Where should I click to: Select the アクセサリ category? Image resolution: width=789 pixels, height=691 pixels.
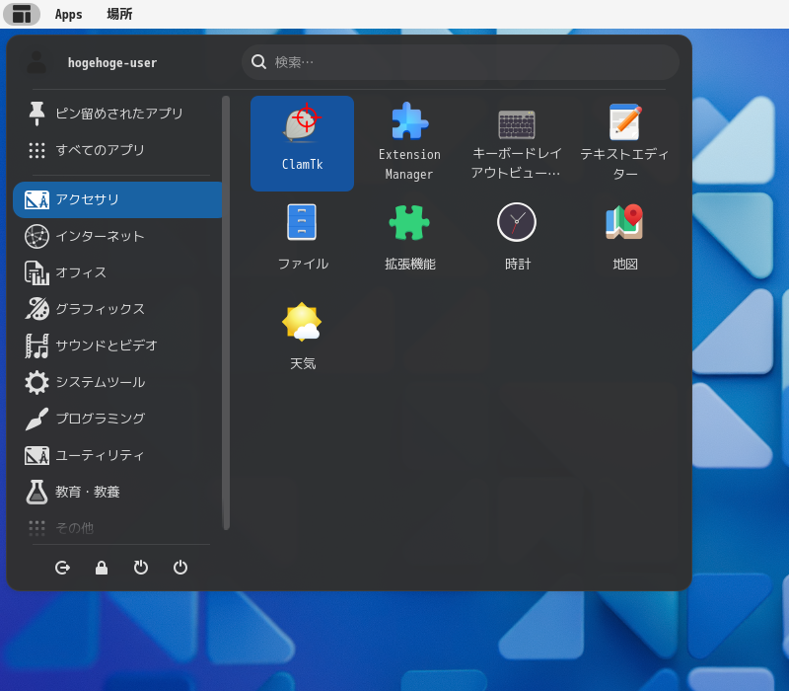[x=118, y=200]
